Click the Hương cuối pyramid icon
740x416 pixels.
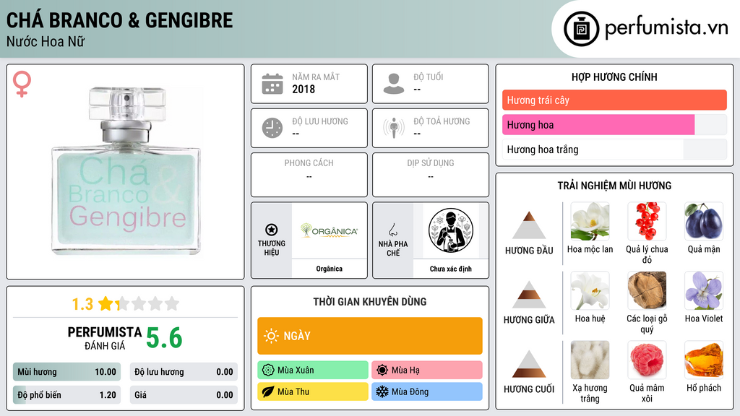[x=529, y=364]
